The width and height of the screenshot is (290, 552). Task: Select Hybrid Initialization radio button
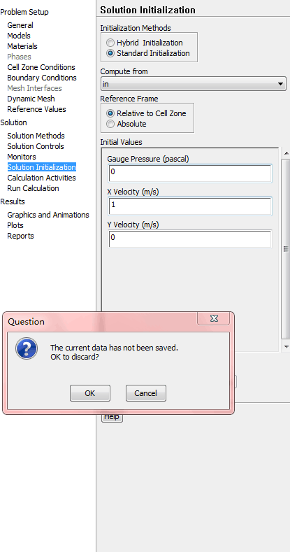(110, 43)
